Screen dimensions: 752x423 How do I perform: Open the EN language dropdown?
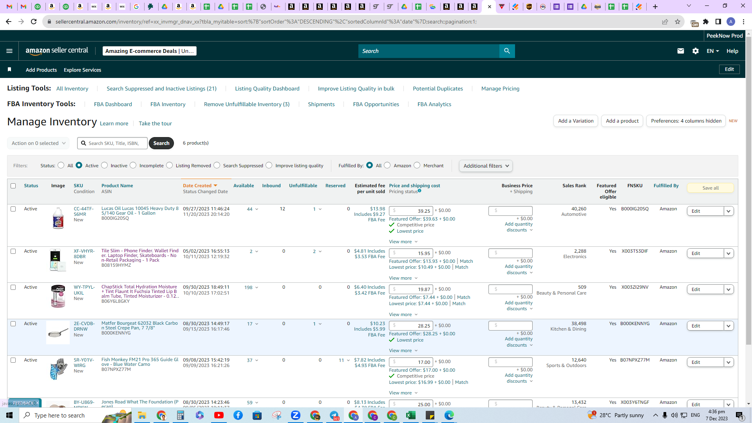(x=713, y=51)
